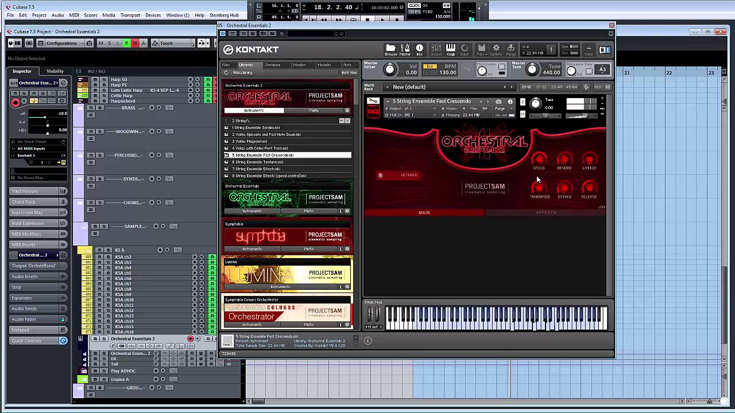
Task: Open Quick Controls section icon
Action: pos(63,341)
